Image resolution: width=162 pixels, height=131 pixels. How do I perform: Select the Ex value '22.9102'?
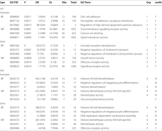pos(54,66)
